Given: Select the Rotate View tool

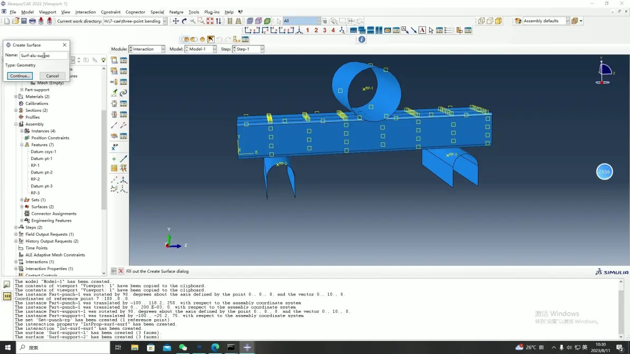Looking at the screenshot, I should (x=184, y=21).
